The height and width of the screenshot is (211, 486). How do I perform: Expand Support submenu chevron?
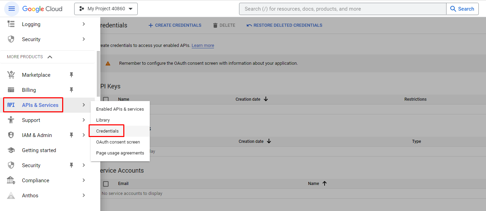coord(84,120)
